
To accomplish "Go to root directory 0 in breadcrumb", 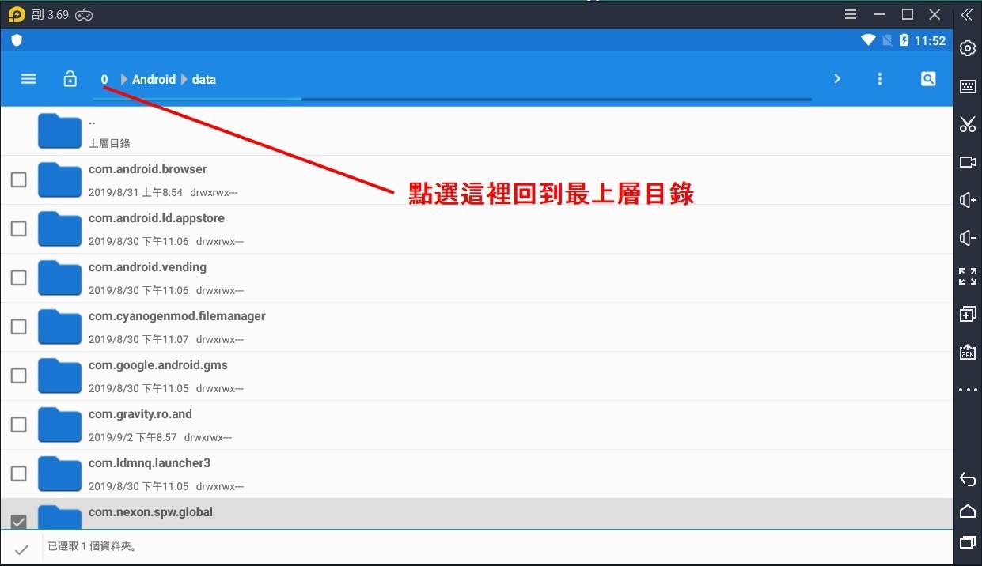I will point(104,79).
